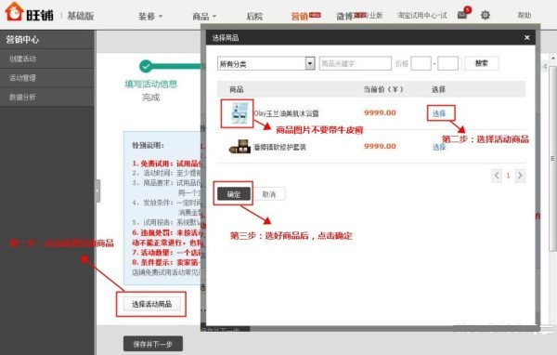Open 活动管理 in sidebar
The image size is (557, 355).
pyautogui.click(x=47, y=78)
